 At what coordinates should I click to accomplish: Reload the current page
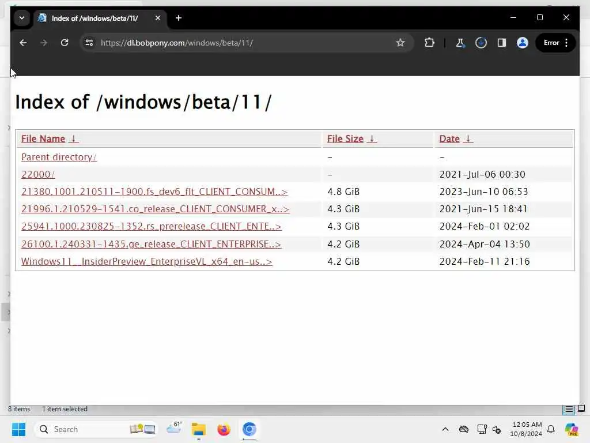pos(65,43)
